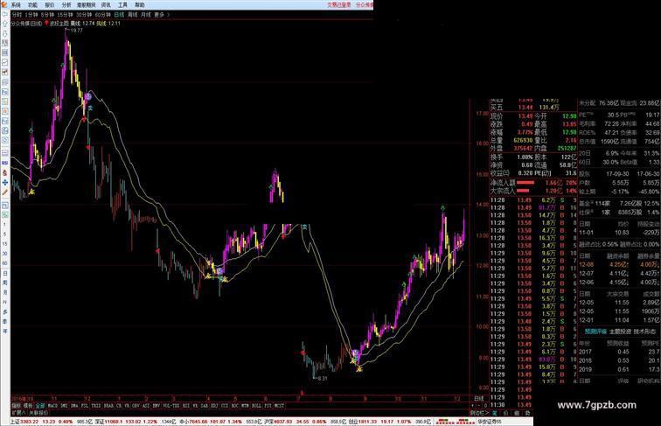Click the 日线 label below price axis
This screenshot has height=426, width=661.
point(479,398)
